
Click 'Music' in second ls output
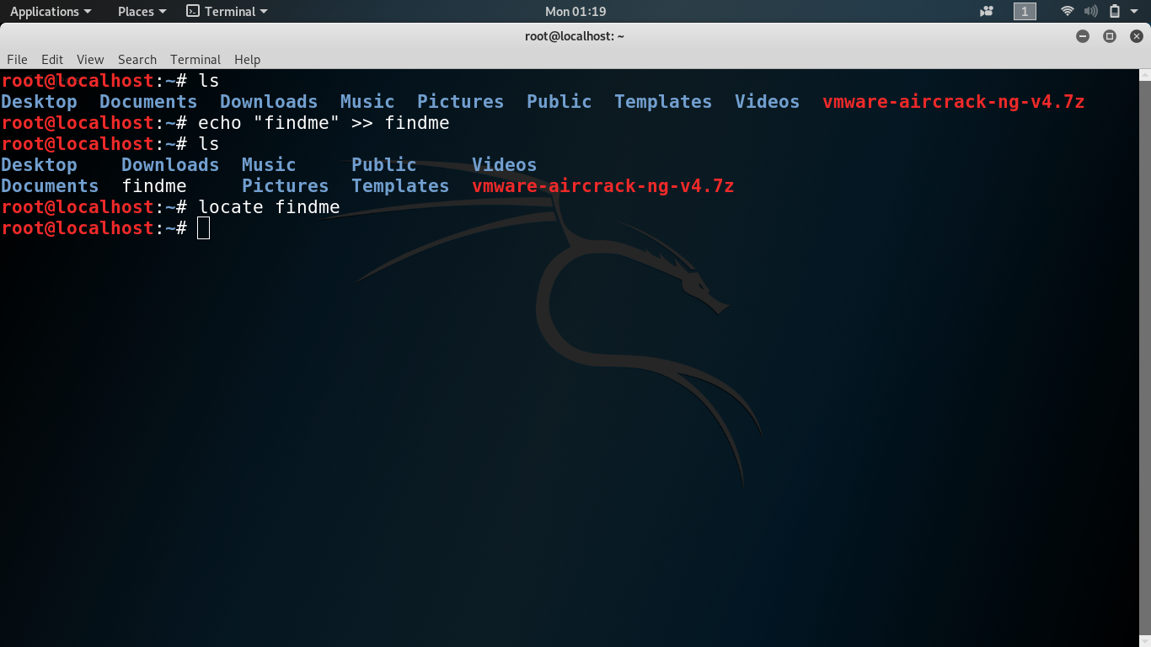point(269,165)
